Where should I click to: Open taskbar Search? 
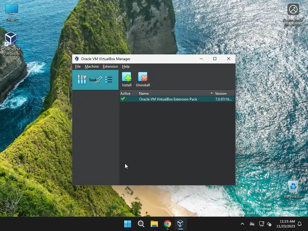[141, 224]
